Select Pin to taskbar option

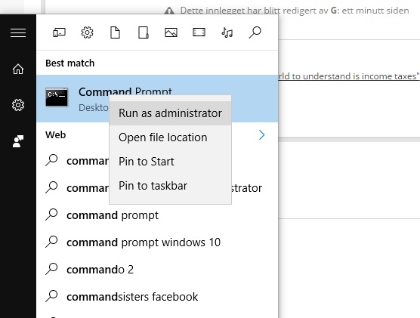pyautogui.click(x=171, y=186)
